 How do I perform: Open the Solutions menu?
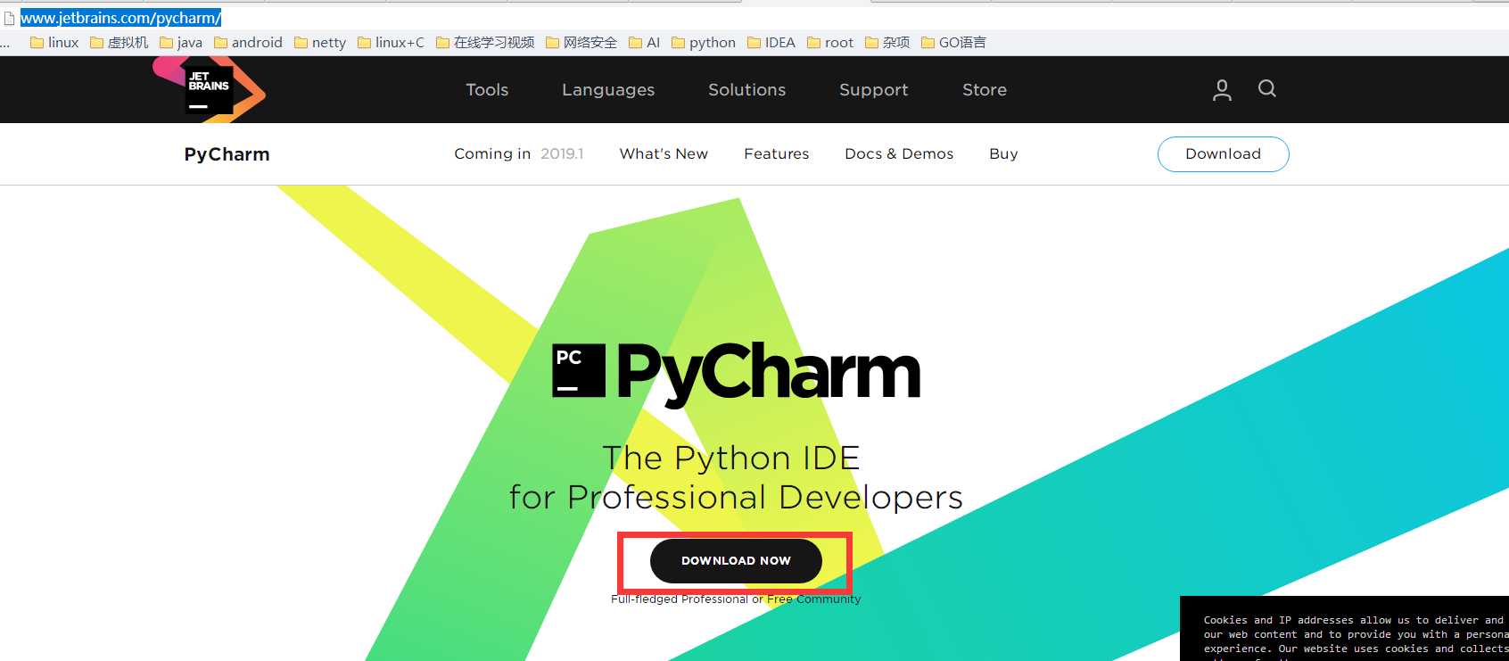click(747, 89)
